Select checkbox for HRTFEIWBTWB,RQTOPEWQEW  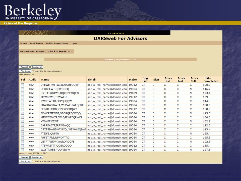click(22, 93)
